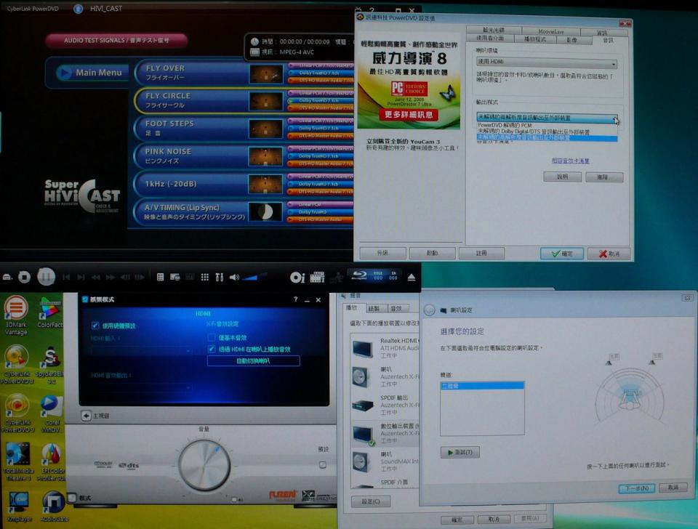Uncheck 透過 HDMI 在喇叭上播放音效 option
Screen dimensions: 698x529
[x=212, y=350]
